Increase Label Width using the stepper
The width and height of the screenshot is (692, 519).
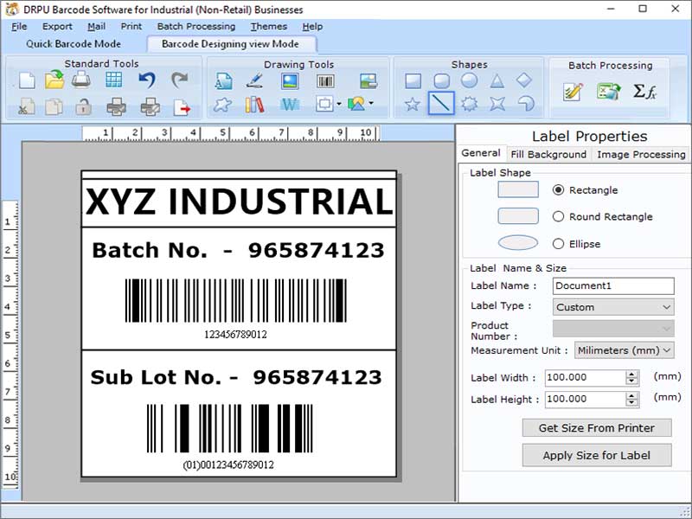pyautogui.click(x=631, y=374)
